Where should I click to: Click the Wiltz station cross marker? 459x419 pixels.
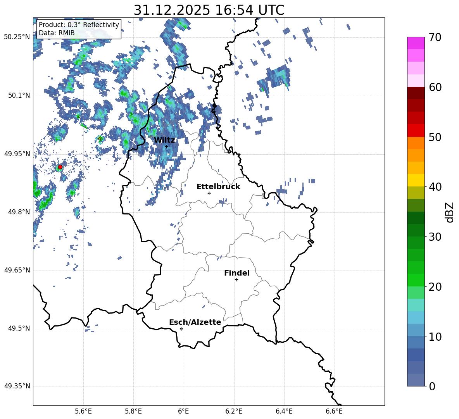(167, 147)
